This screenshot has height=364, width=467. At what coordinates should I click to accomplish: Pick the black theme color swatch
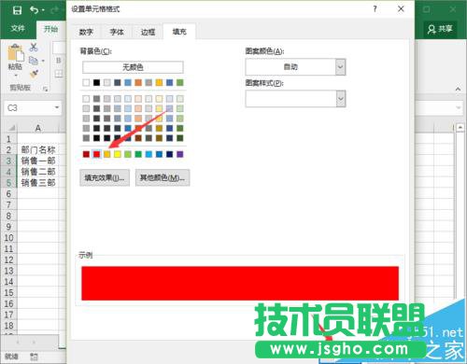96,82
